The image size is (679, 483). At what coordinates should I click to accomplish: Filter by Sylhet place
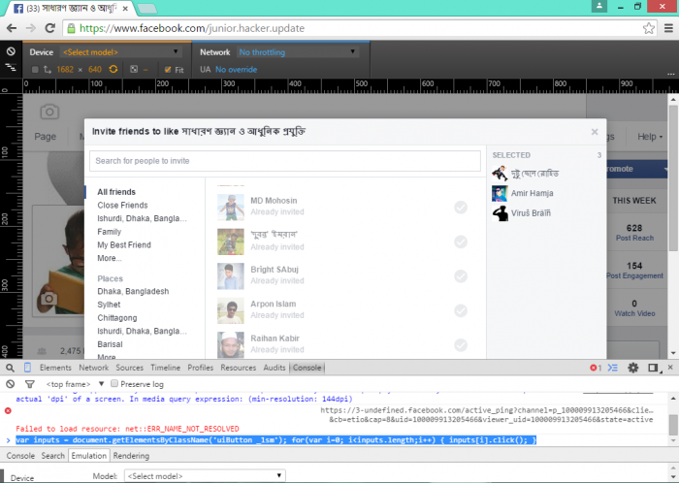[x=109, y=305]
